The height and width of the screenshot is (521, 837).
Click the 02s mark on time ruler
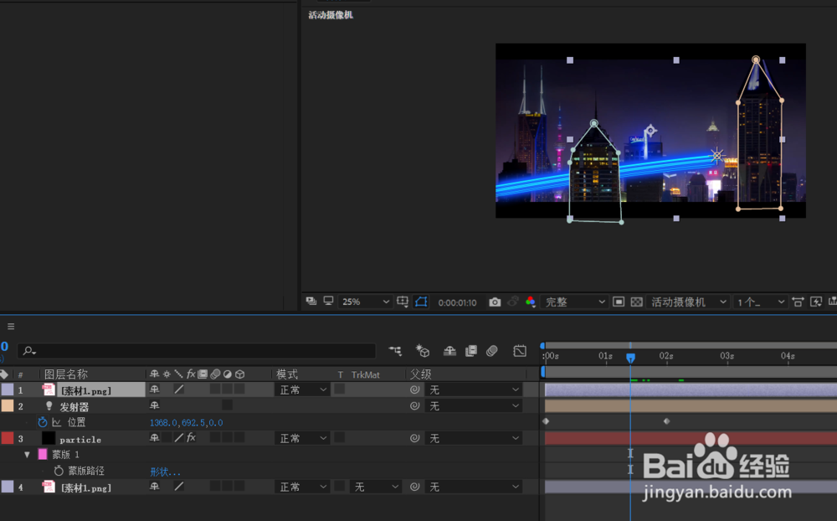tap(665, 356)
